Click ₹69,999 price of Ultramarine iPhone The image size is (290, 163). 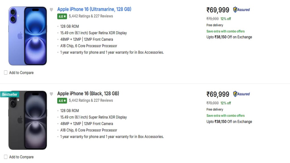pyautogui.click(x=218, y=10)
